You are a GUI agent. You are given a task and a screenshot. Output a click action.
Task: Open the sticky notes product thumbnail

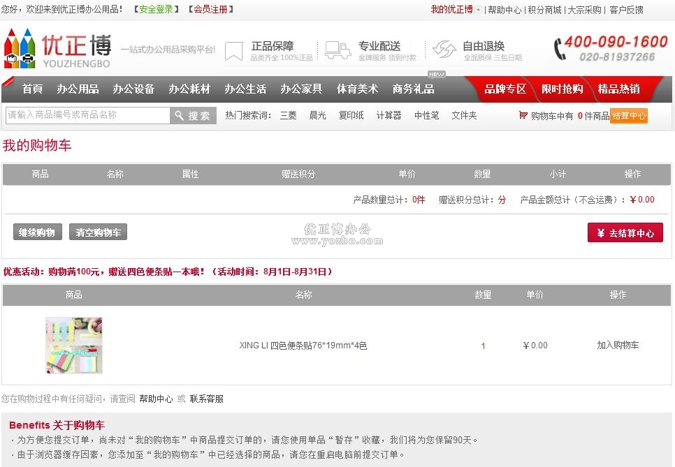(x=74, y=346)
